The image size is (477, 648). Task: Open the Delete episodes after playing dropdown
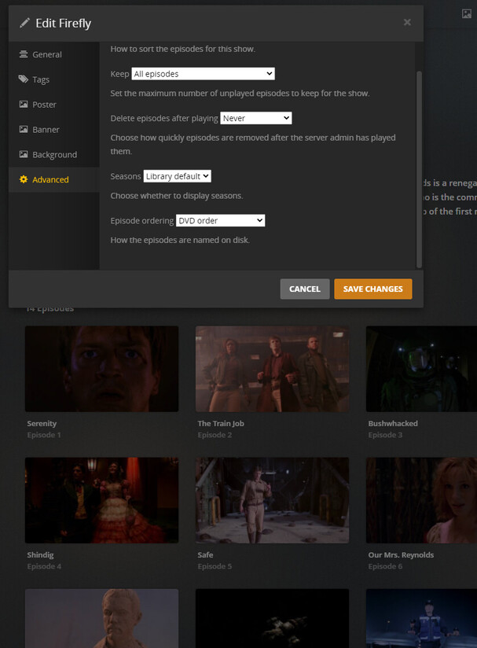pyautogui.click(x=256, y=118)
